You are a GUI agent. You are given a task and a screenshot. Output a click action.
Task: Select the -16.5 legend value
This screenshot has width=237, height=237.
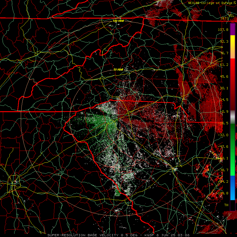[223, 123]
